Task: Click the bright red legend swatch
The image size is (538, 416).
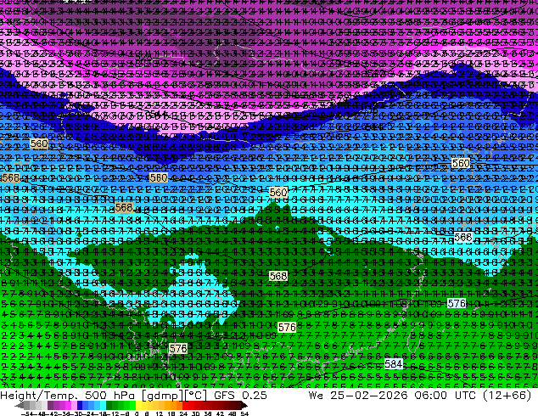Action: coord(185,405)
